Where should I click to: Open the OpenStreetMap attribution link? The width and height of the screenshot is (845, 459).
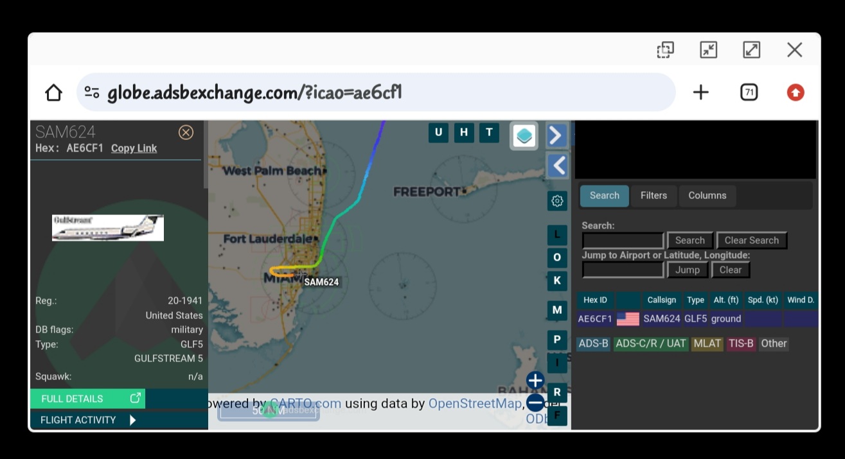(x=475, y=404)
